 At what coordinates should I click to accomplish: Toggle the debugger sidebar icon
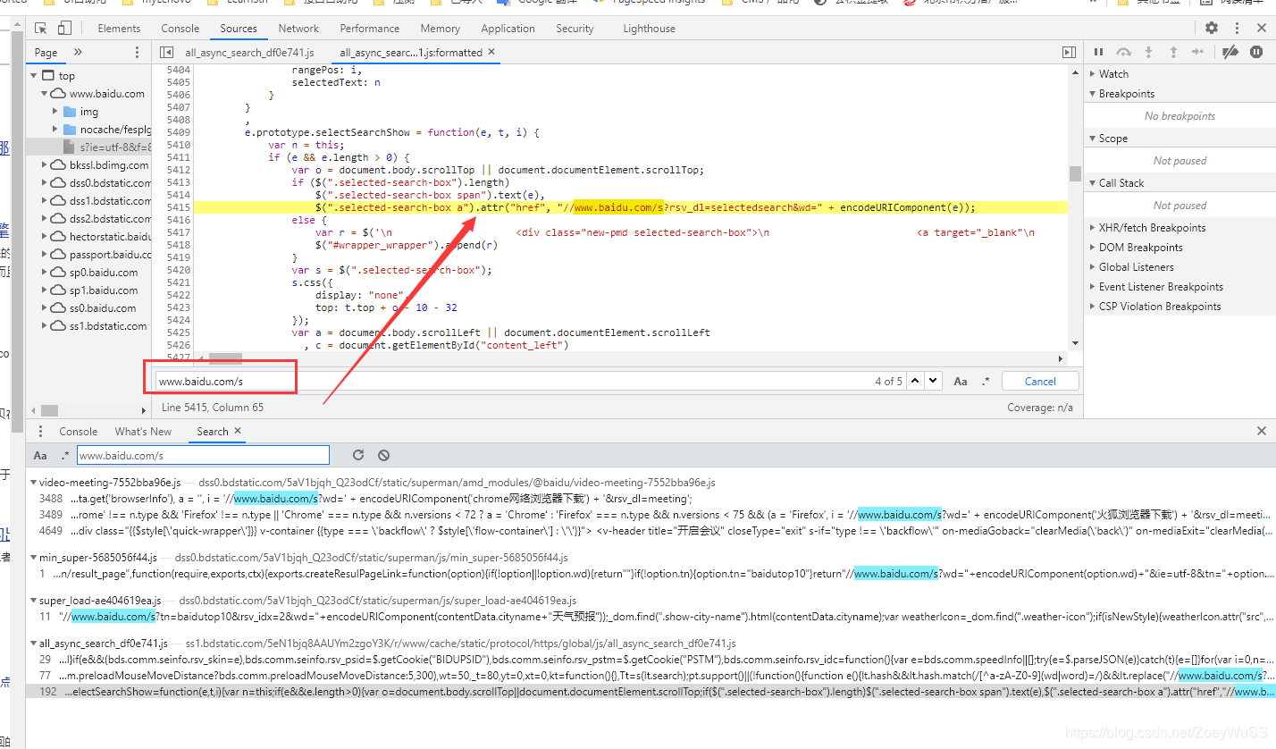[x=1069, y=53]
